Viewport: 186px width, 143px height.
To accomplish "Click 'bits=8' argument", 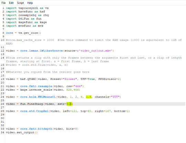I will click(72, 129).
